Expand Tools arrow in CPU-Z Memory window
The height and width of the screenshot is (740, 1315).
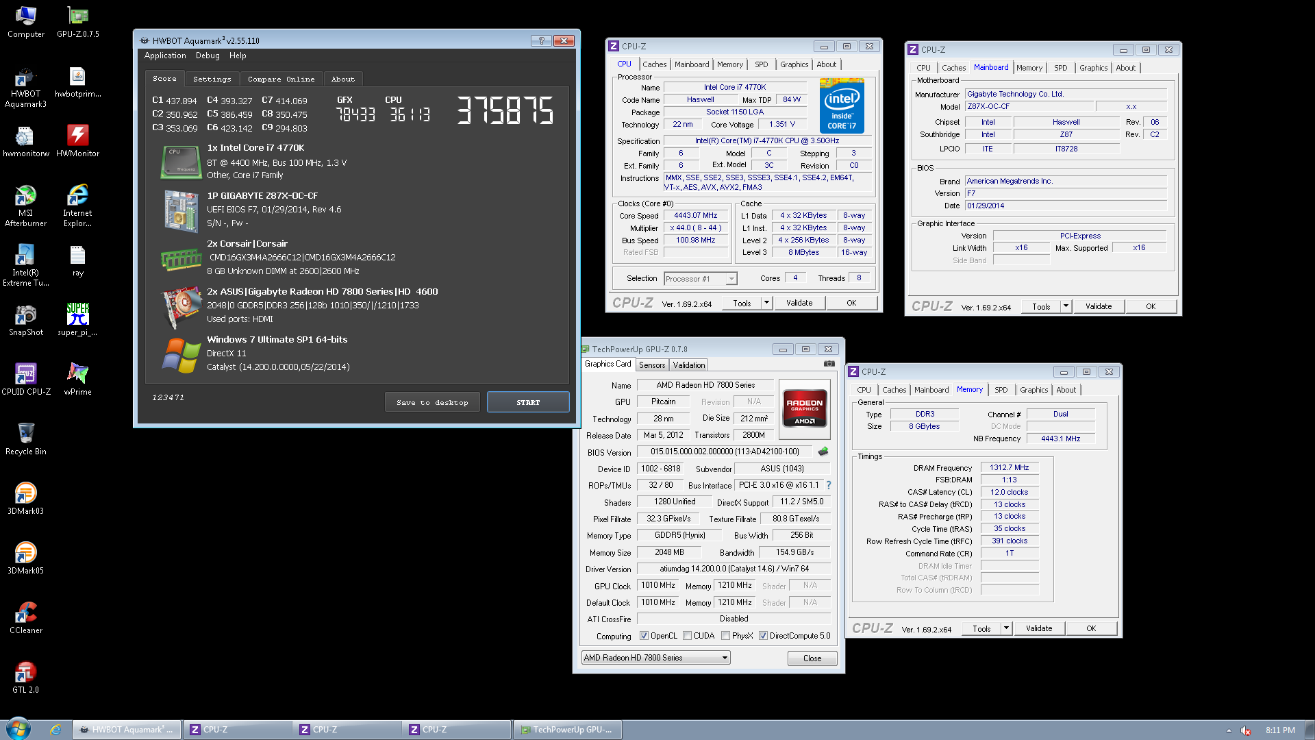tap(1006, 628)
